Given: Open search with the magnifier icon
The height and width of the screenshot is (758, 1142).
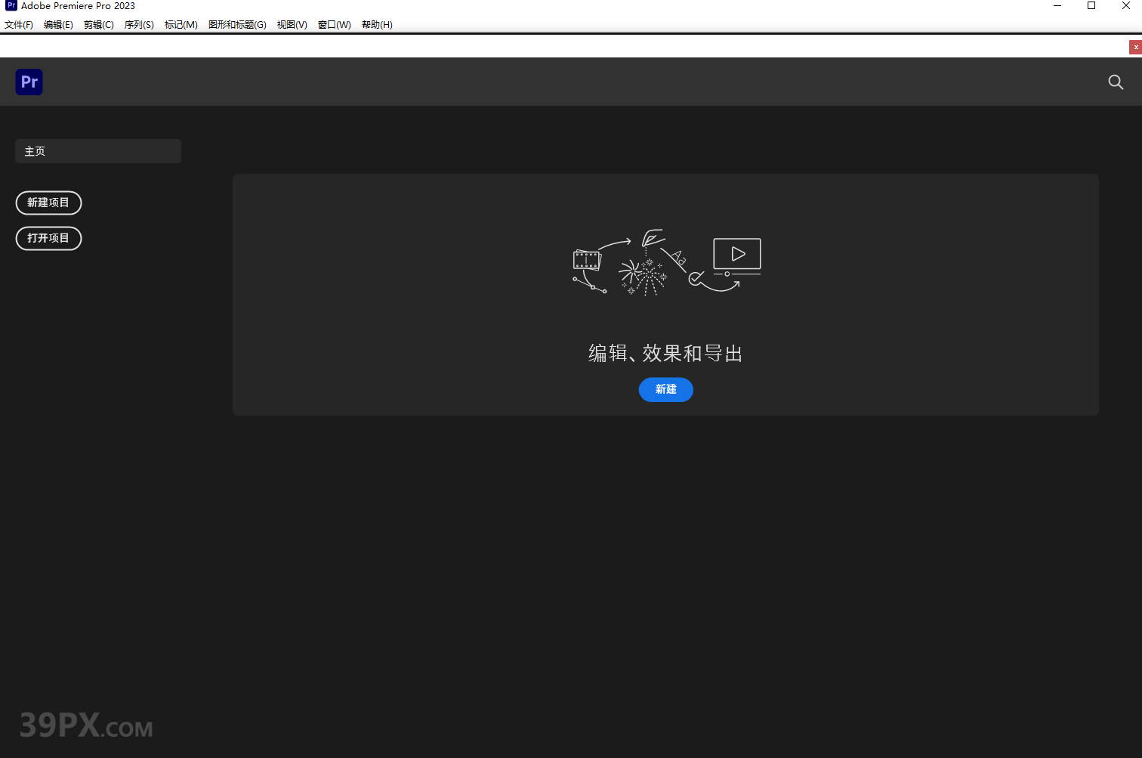Looking at the screenshot, I should [x=1115, y=82].
